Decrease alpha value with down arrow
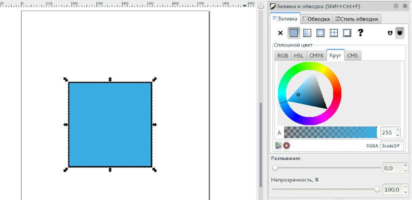 coord(397,135)
